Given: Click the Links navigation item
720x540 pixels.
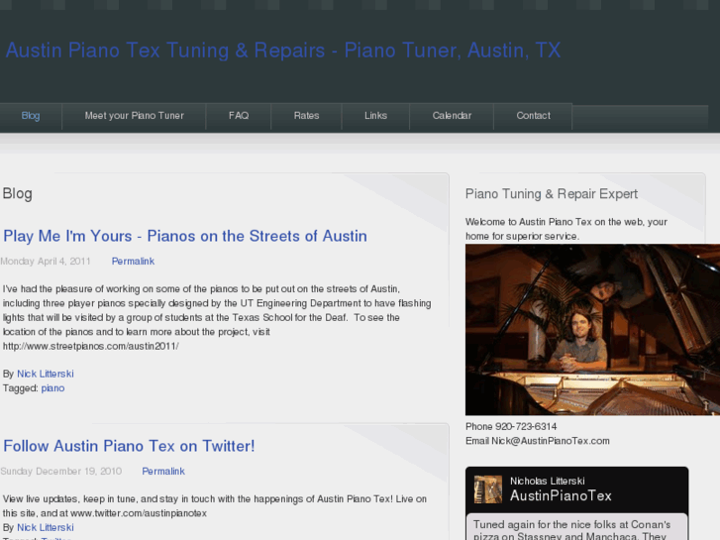Looking at the screenshot, I should 375,116.
